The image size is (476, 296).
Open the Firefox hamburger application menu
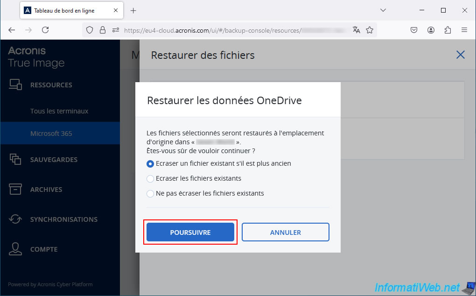(x=464, y=30)
